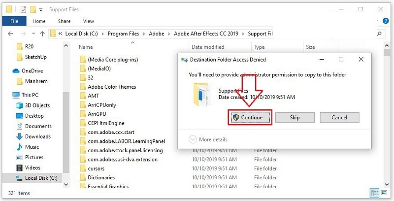Screen dimensions: 394x201
Task: Click Adobe segment in address bar
Action: click(158, 33)
